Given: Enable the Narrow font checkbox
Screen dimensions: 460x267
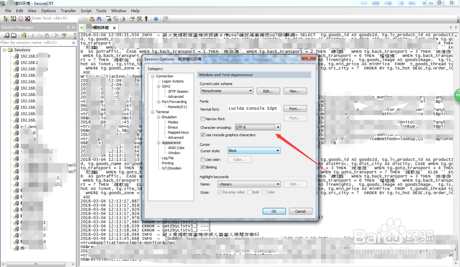Looking at the screenshot, I should (202, 119).
